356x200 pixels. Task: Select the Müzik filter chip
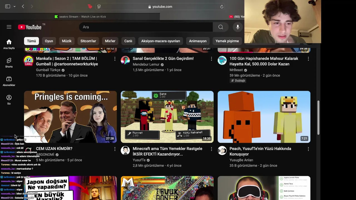pos(67,41)
